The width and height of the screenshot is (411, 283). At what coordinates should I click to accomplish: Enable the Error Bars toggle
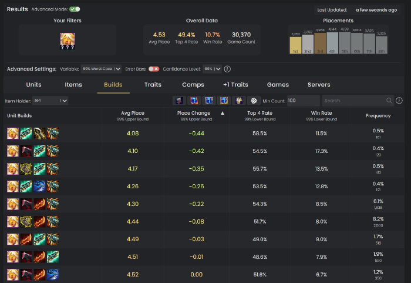coord(154,69)
